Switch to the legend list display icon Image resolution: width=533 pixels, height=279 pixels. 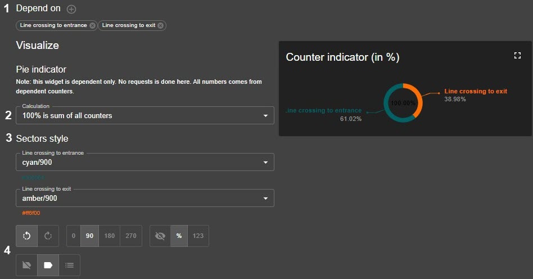[x=69, y=265]
